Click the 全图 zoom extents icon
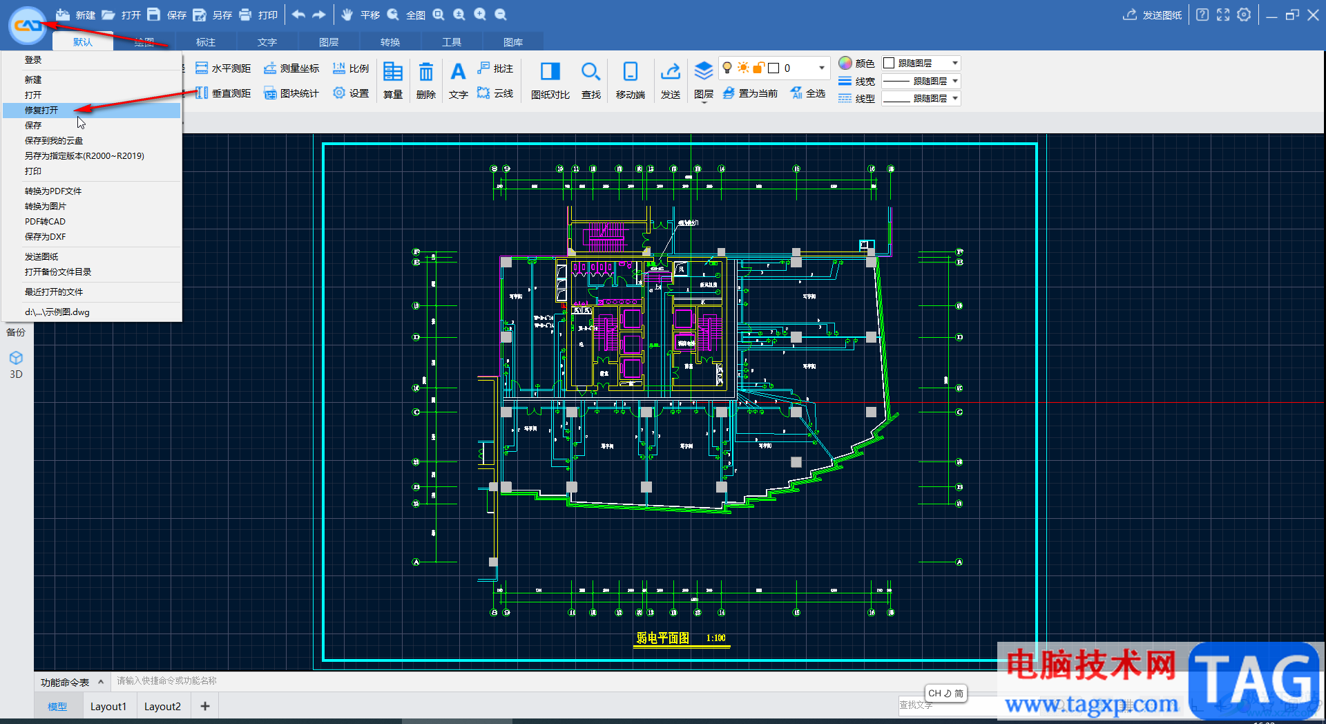The height and width of the screenshot is (724, 1326). tap(393, 15)
